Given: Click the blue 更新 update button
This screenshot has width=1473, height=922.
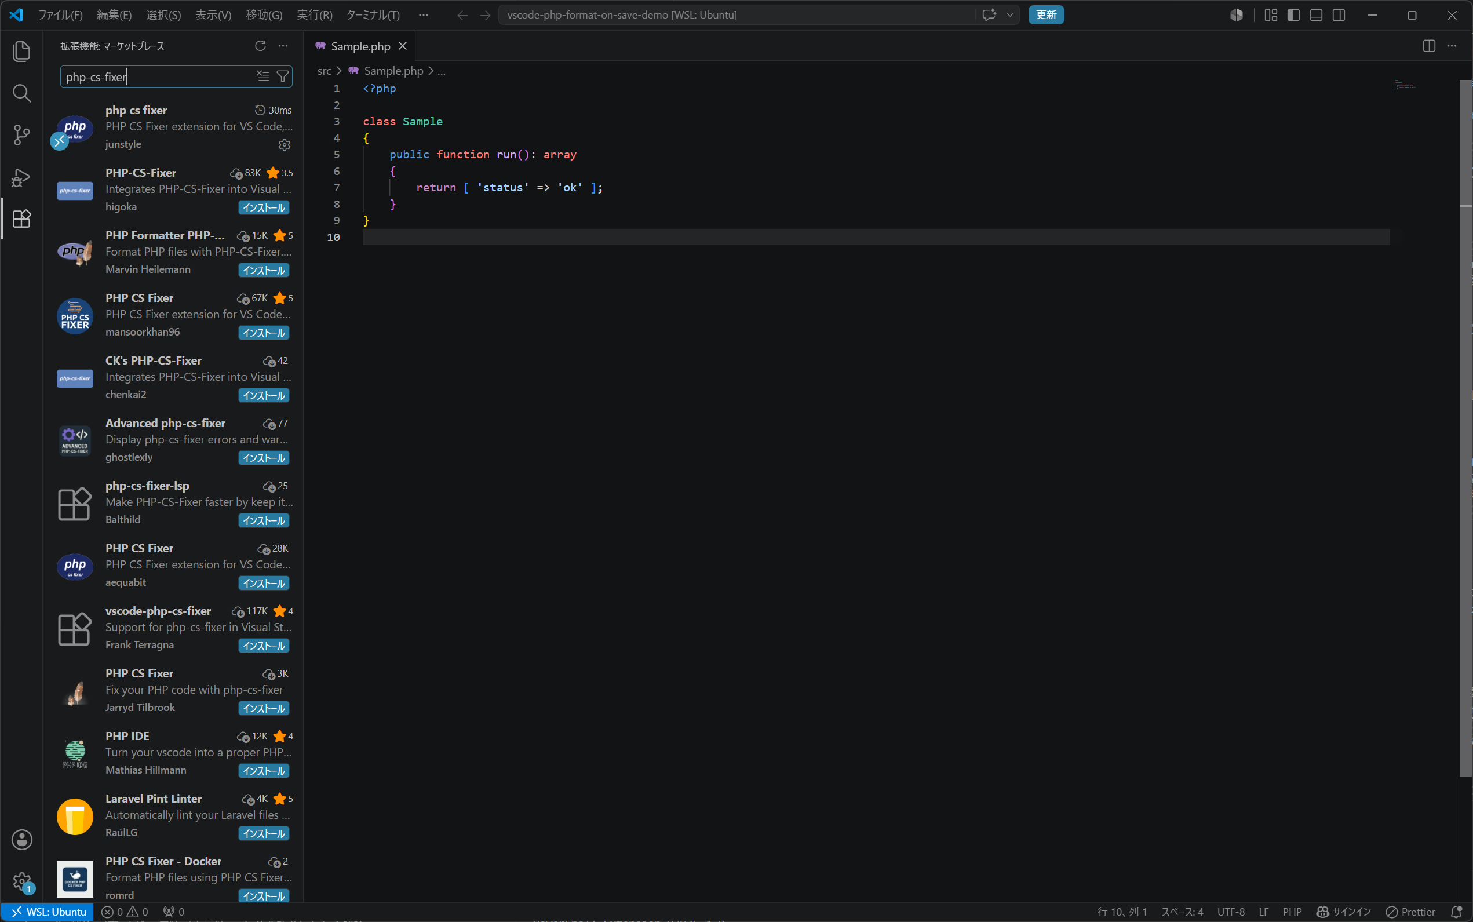Looking at the screenshot, I should coord(1045,14).
